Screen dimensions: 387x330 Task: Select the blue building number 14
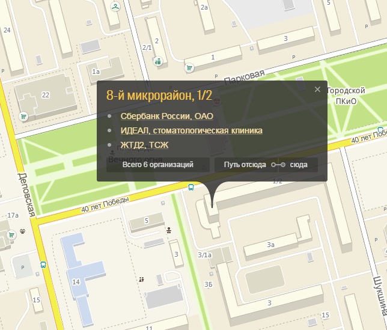pyautogui.click(x=76, y=282)
